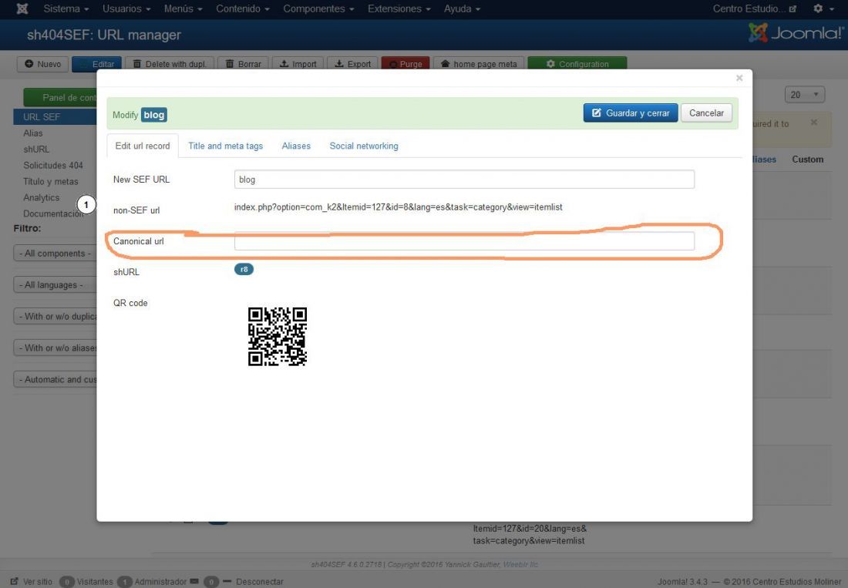Select the Edit url record tab
Image resolution: width=848 pixels, height=588 pixels.
[143, 146]
